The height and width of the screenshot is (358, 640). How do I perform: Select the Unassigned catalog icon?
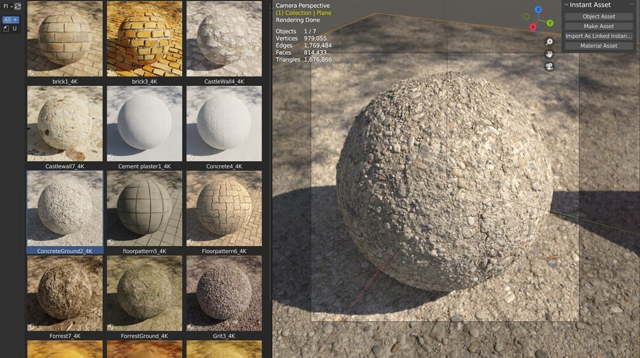(6, 29)
